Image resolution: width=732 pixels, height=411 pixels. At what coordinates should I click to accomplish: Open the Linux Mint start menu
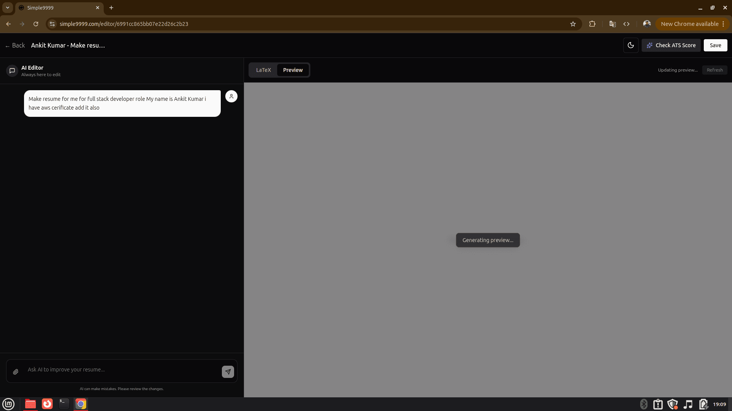click(x=8, y=404)
